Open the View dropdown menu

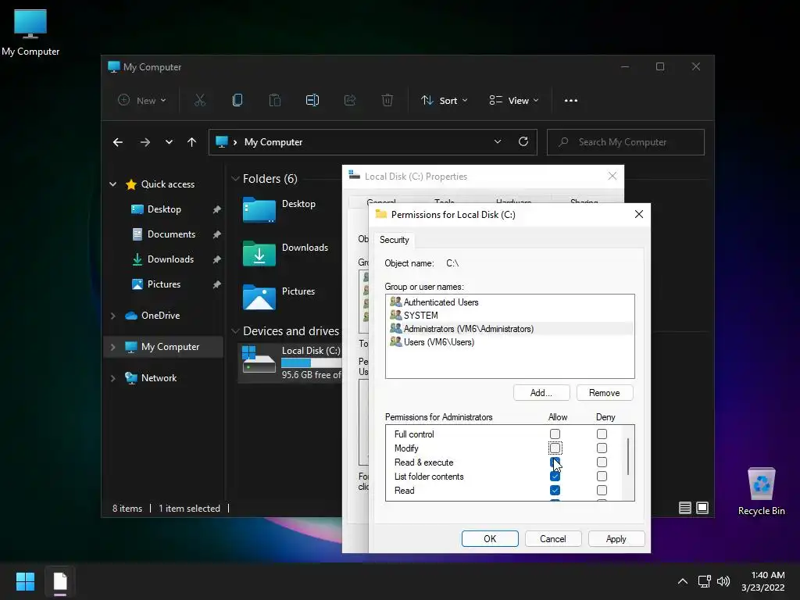click(514, 101)
